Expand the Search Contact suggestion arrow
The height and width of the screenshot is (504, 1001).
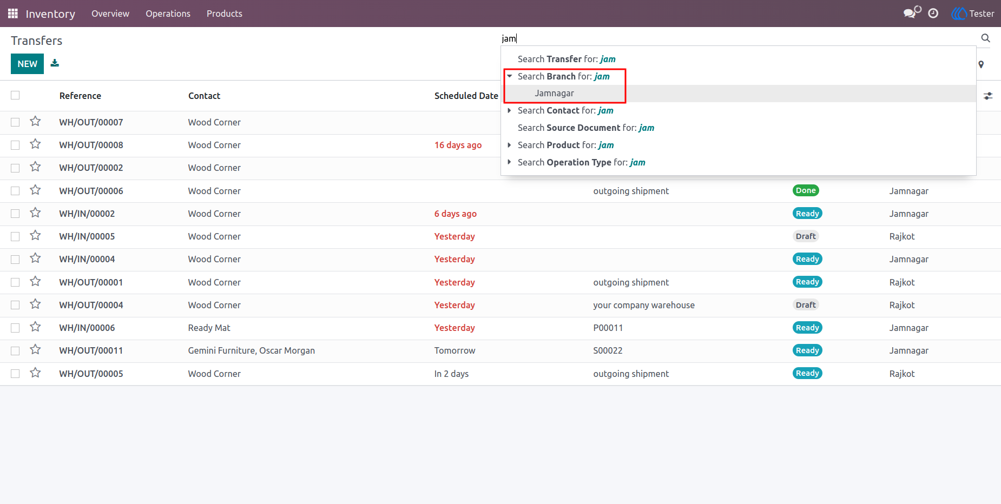pyautogui.click(x=509, y=110)
